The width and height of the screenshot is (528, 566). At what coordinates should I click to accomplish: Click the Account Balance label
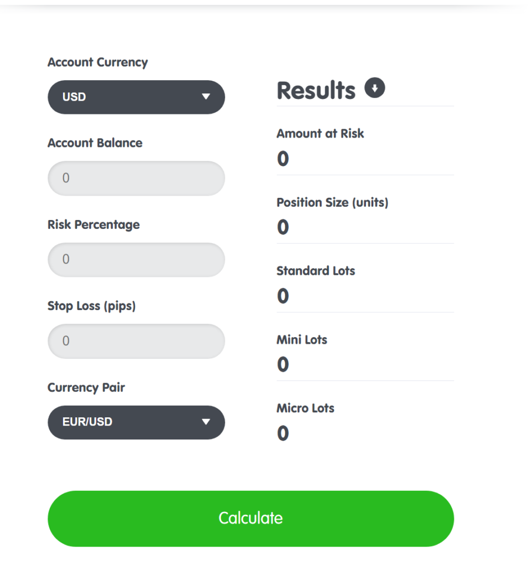(95, 143)
